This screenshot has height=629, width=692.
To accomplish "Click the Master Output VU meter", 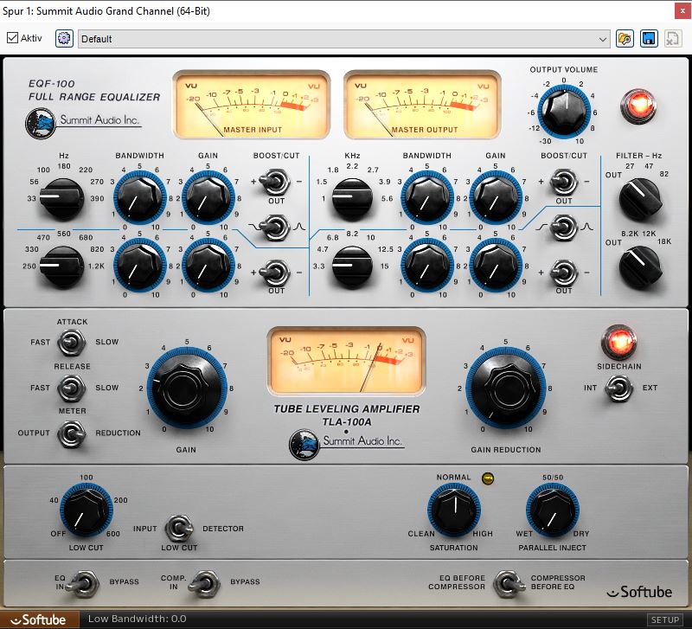I will [x=422, y=105].
